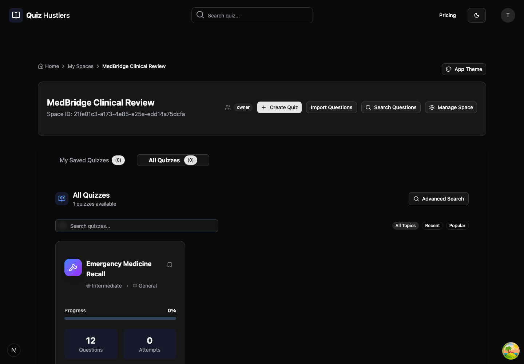Screen dimensions: 524x364
Task: Open the user avatar menu labeled T
Action: [508, 15]
